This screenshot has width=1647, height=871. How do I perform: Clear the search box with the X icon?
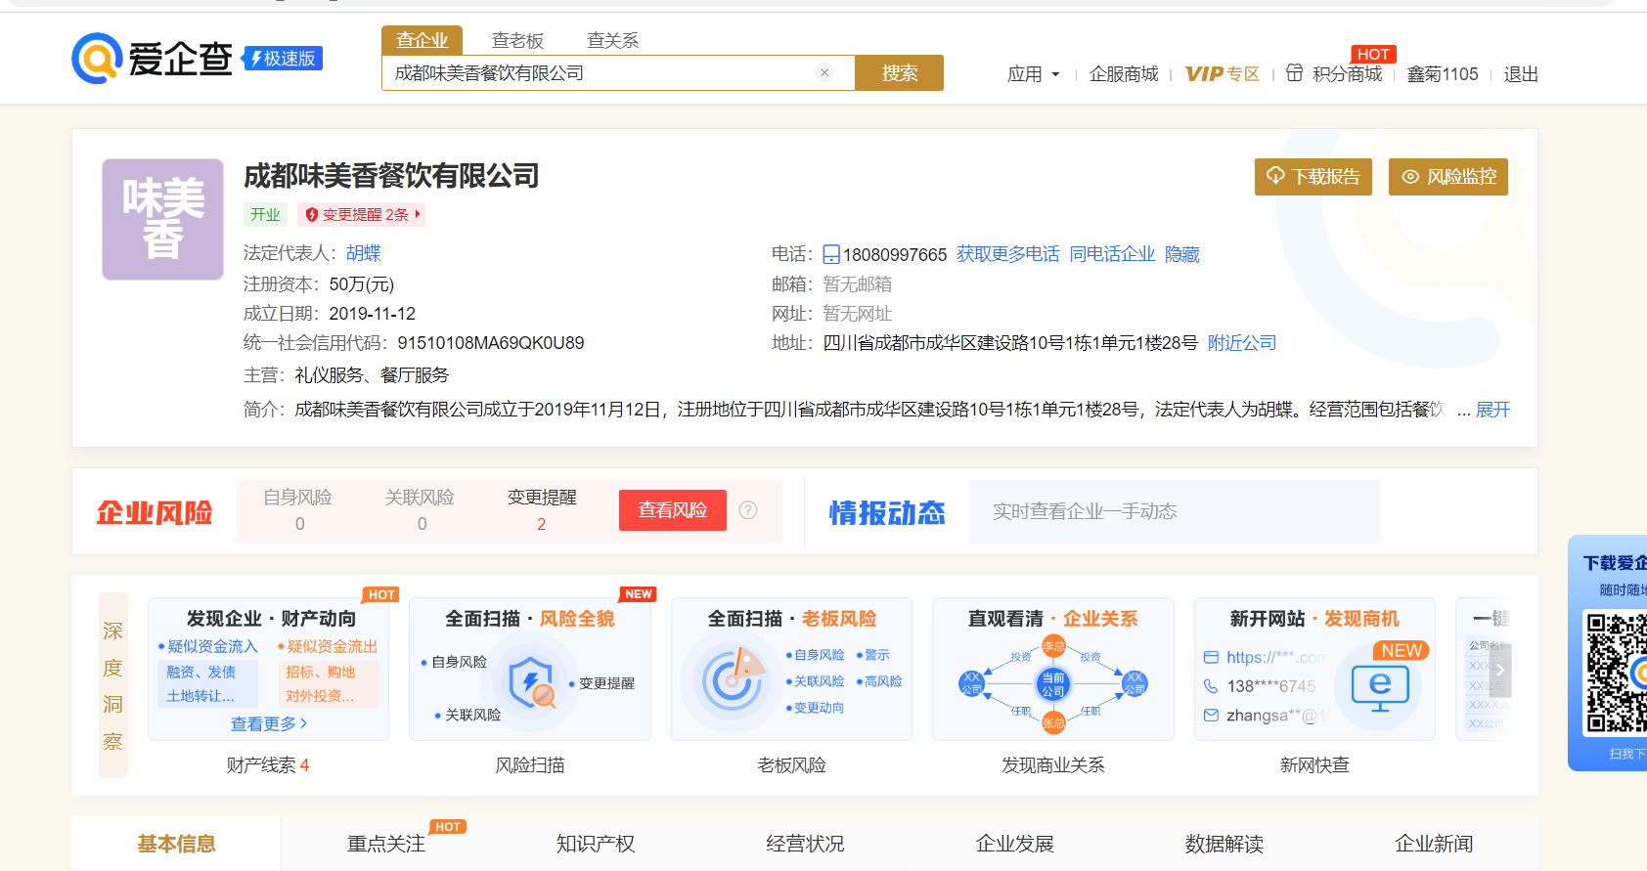tap(824, 72)
